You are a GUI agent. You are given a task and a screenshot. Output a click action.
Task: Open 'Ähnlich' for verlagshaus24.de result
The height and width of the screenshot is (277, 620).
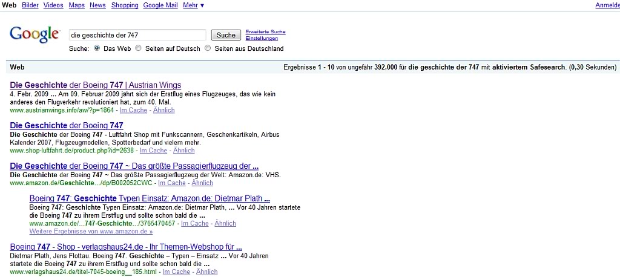pos(207,272)
